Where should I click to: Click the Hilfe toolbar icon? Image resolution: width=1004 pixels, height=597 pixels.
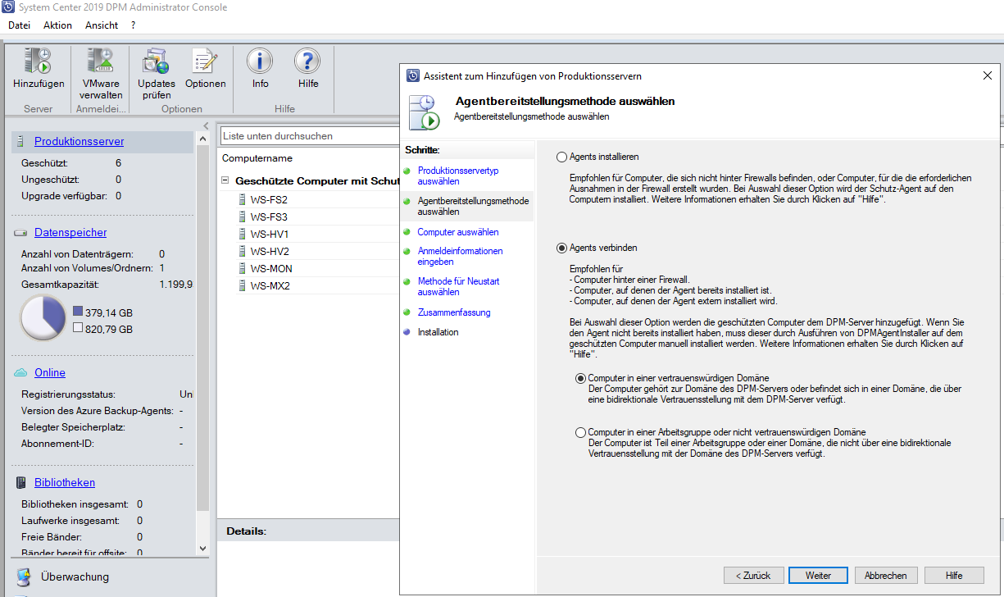coord(308,62)
